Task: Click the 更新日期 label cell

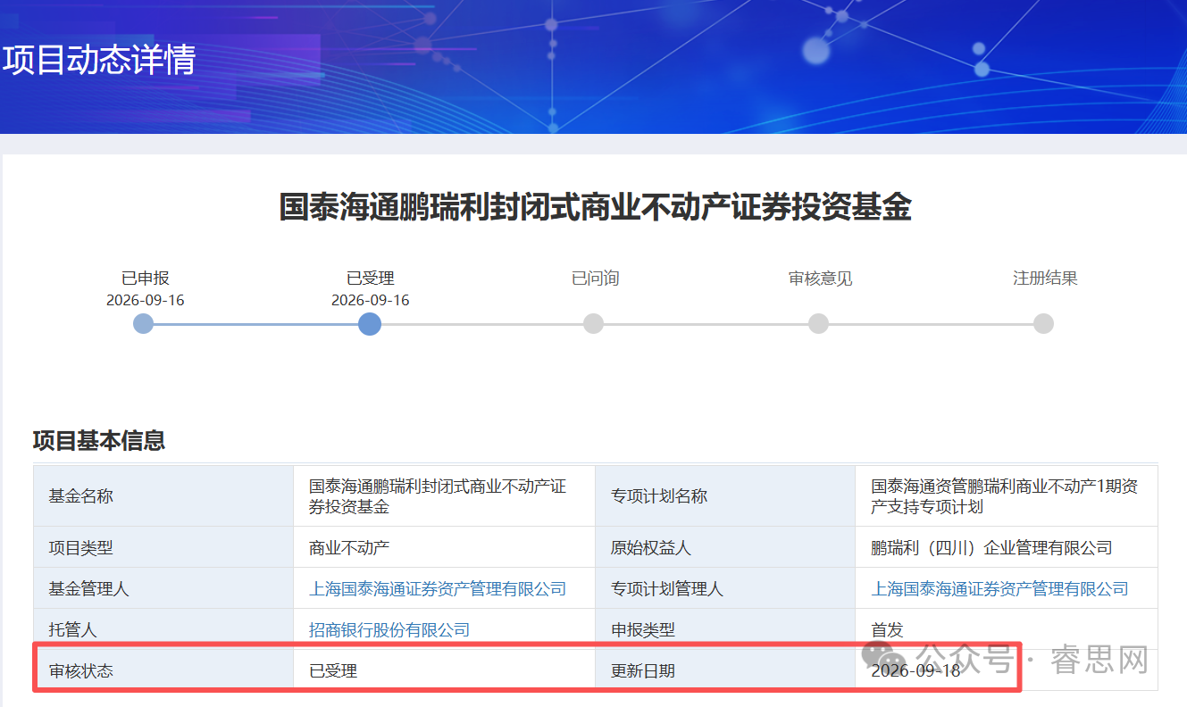Action: [x=725, y=670]
